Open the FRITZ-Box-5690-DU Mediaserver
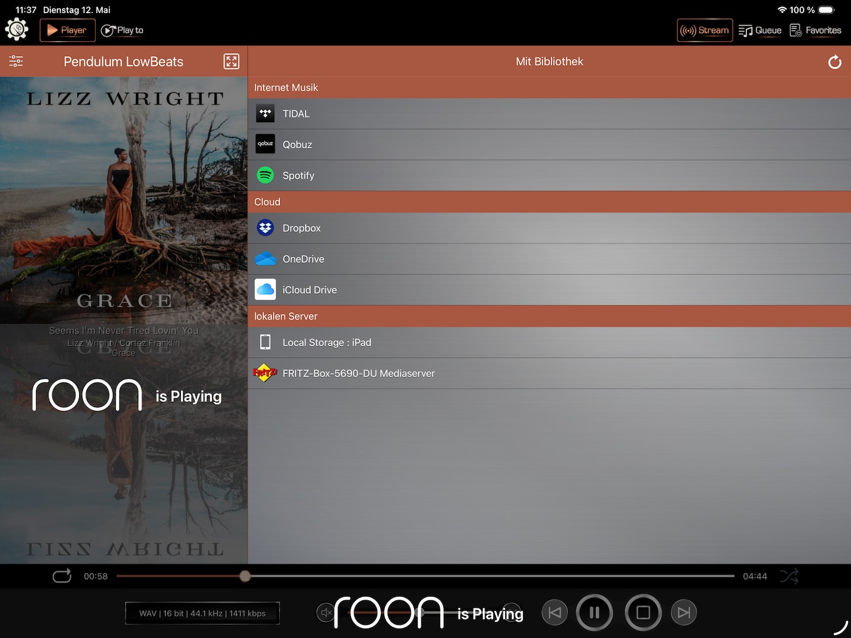 point(550,373)
